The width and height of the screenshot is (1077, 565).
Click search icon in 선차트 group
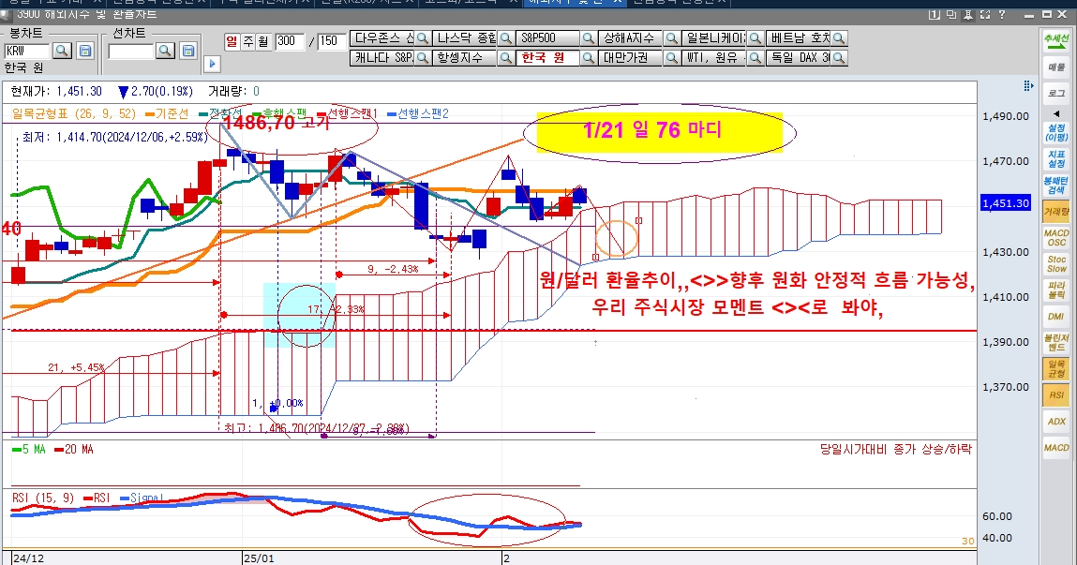click(x=165, y=50)
